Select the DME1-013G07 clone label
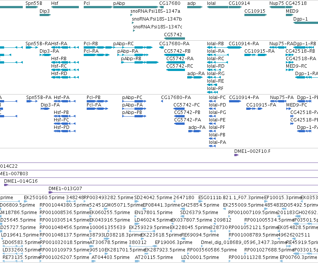Viewport: 318px width, 263px height. 65,189
